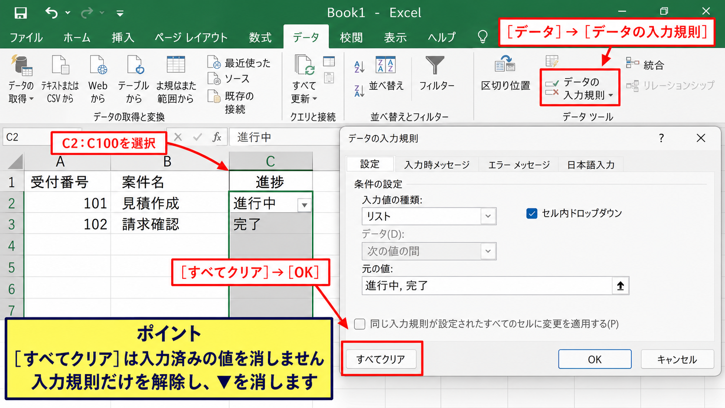The width and height of the screenshot is (725, 408).
Task: Click the dialog help question mark
Action: coord(661,138)
